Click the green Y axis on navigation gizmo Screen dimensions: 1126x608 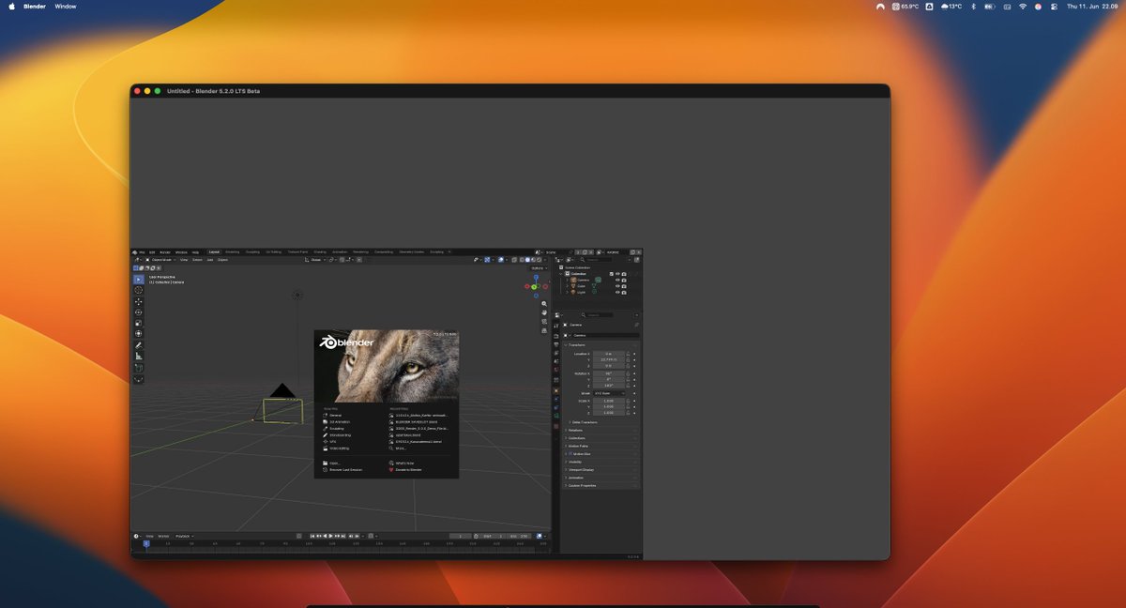point(534,287)
